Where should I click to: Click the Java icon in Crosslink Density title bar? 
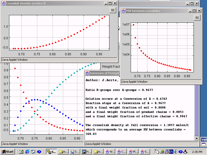point(3,3)
